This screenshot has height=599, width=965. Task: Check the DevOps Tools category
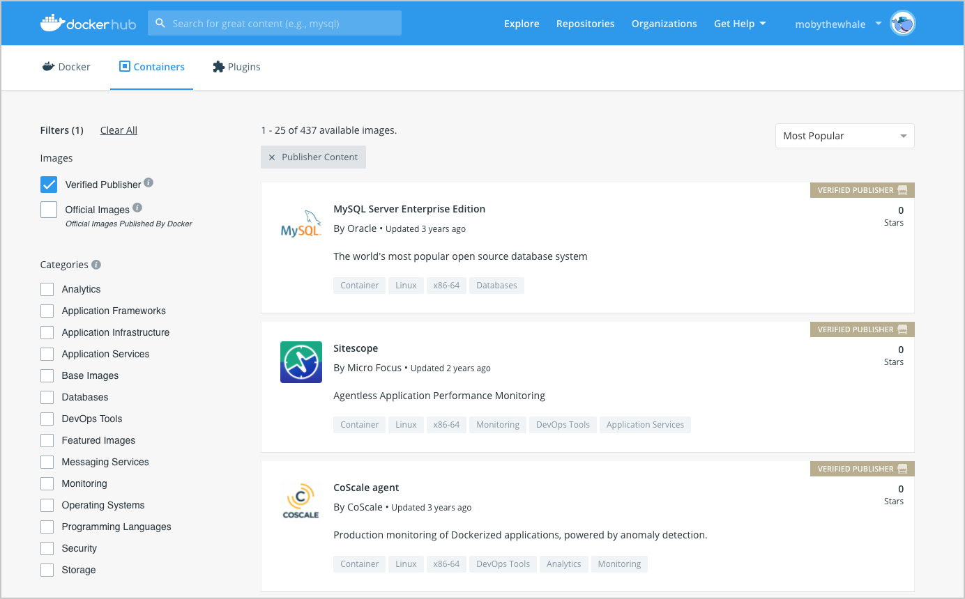tap(47, 419)
